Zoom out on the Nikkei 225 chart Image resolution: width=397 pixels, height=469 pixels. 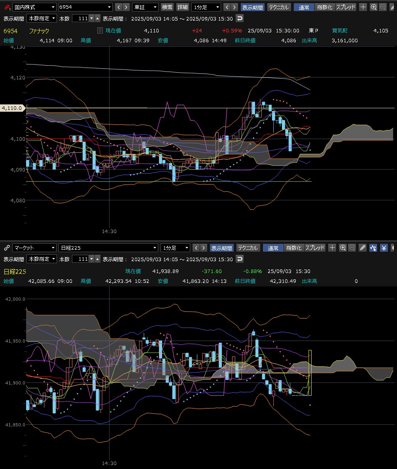(352, 248)
